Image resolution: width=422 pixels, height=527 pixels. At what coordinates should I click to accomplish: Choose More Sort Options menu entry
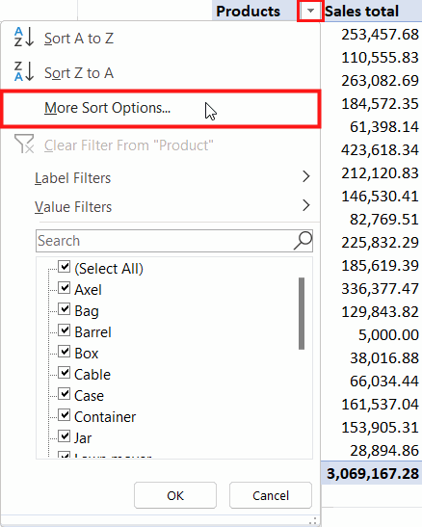(x=160, y=109)
